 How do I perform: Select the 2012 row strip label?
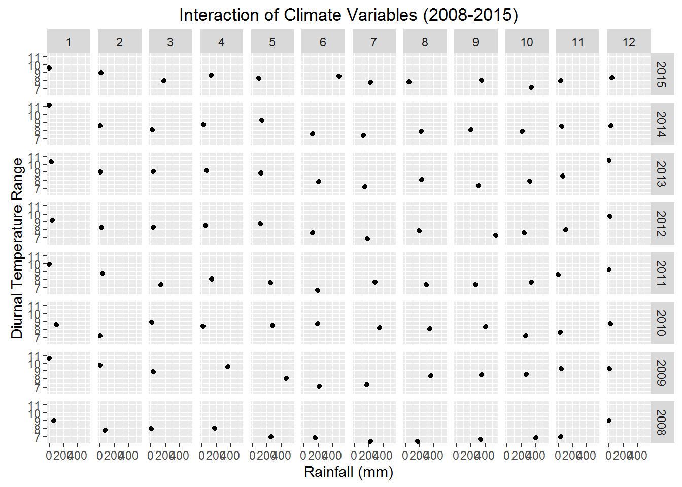tap(661, 223)
